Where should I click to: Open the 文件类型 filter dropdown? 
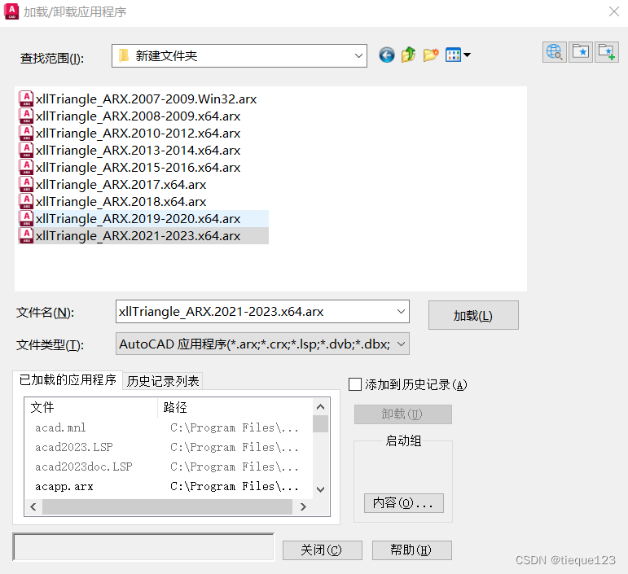[x=401, y=344]
